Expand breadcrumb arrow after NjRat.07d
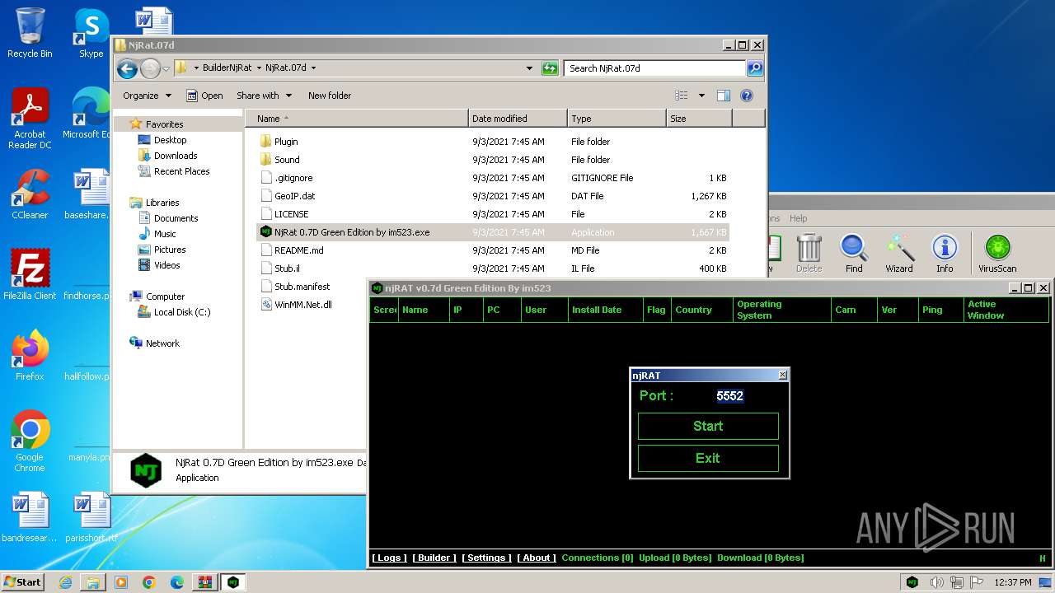Screen dimensions: 1055x593 (x=313, y=68)
